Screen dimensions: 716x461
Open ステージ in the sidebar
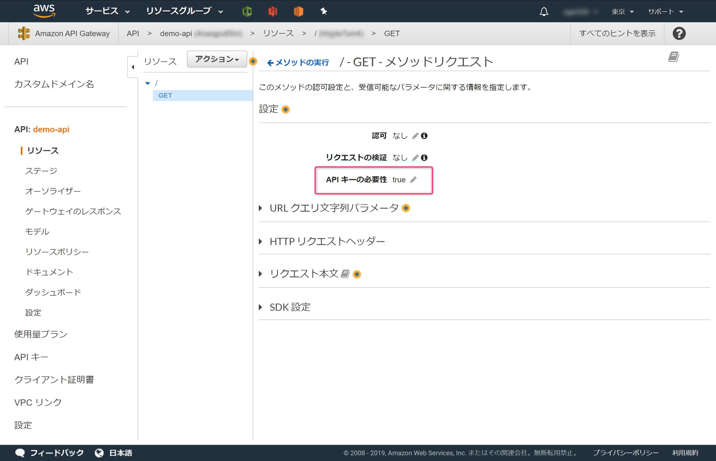[x=41, y=171]
